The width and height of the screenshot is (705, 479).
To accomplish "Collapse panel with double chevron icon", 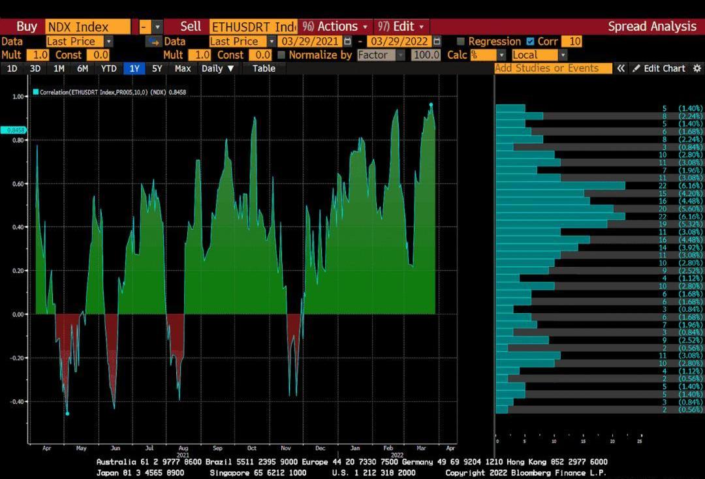I will 621,69.
